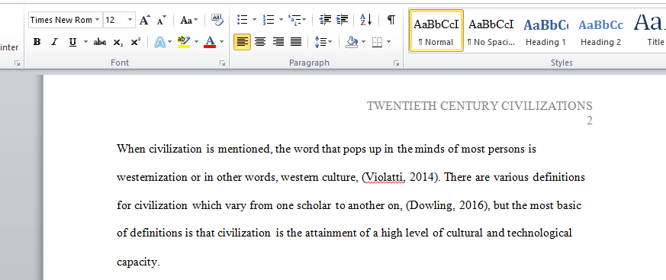Open the Change Case Aa dropdown
This screenshot has width=666, height=280.
188,20
